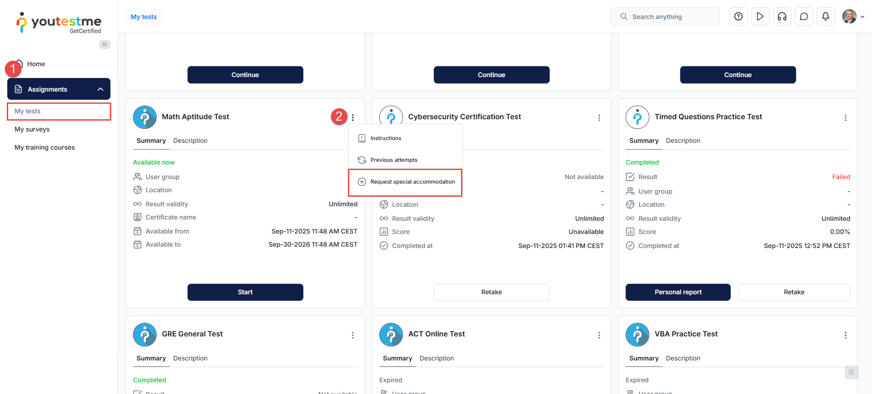Click the play video tutorial icon

point(760,17)
